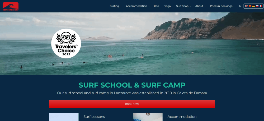Open the Surf Shop dropdown menu
The height and width of the screenshot is (121, 264).
point(183,6)
